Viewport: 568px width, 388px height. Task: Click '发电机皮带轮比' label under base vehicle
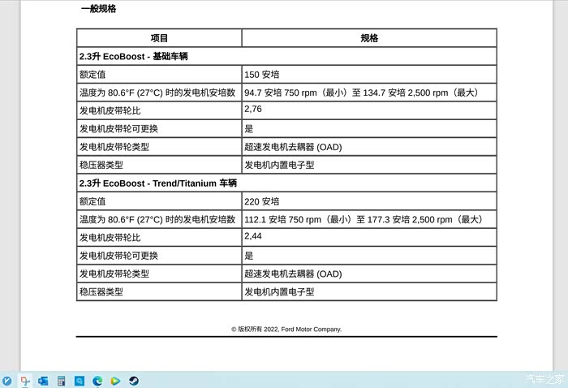tap(110, 111)
